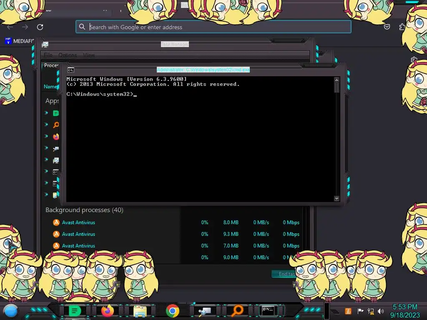Screen dimensions: 427x320
Task: Expand the File Explorer app row
Action: (x=46, y=195)
